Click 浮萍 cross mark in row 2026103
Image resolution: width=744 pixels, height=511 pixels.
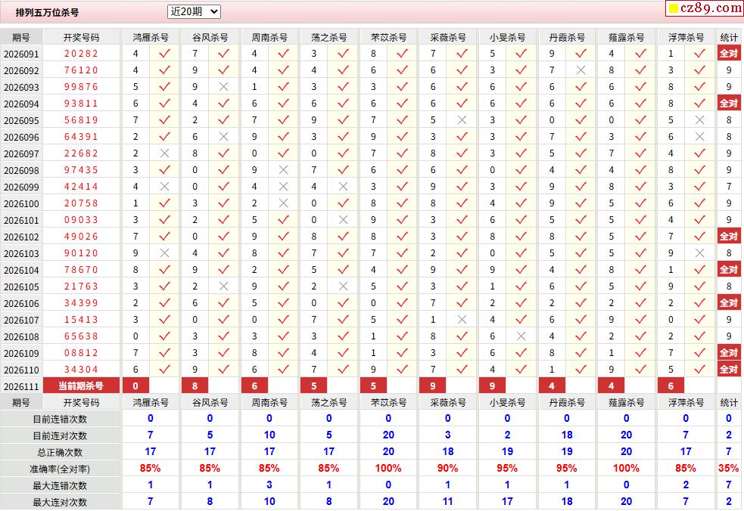point(699,253)
